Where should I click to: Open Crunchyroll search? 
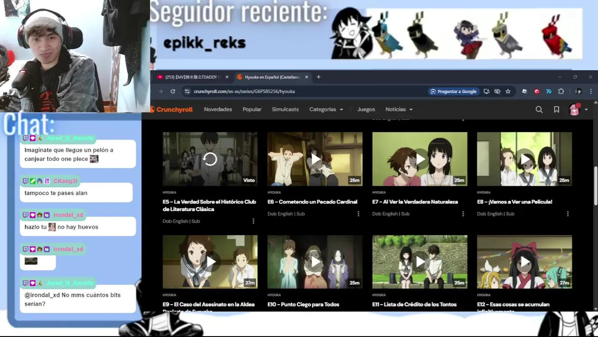pos(539,110)
